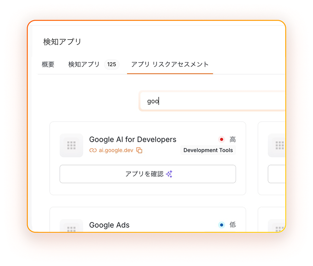
Task: Click the 検知アプリ page heading
Action: click(x=62, y=42)
